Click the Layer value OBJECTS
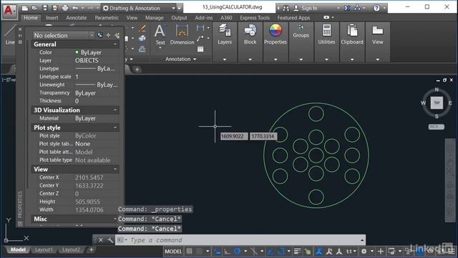The width and height of the screenshot is (458, 258). 87,60
